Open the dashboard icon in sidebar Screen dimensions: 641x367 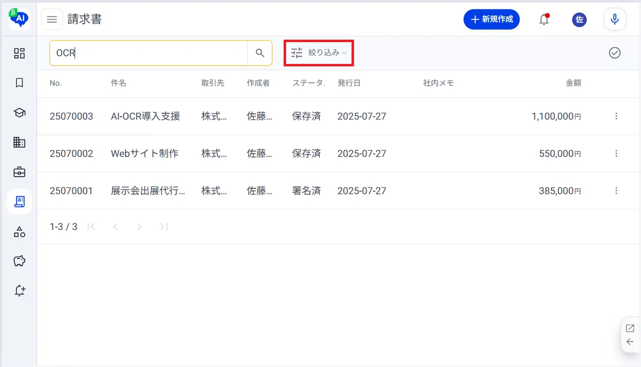(19, 53)
